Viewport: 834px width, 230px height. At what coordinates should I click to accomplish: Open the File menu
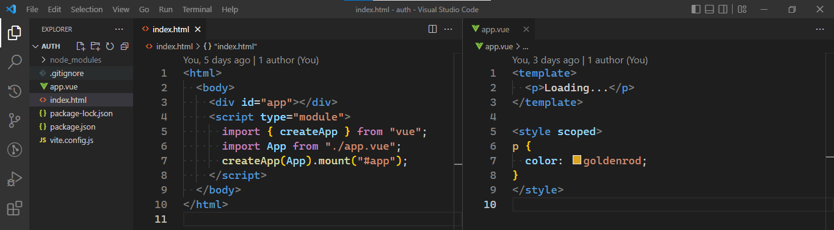pos(32,10)
